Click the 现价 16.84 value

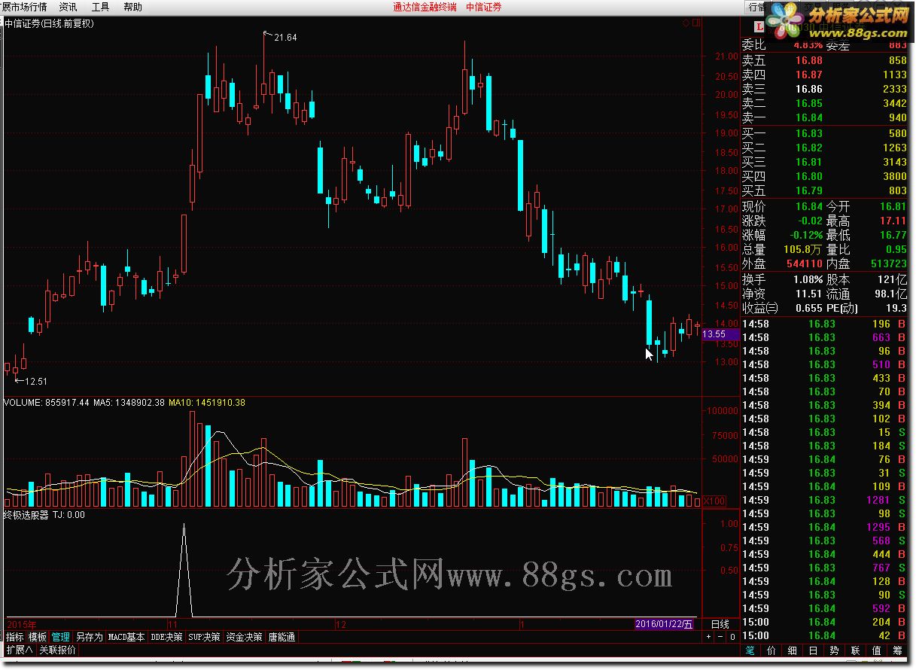coord(809,206)
